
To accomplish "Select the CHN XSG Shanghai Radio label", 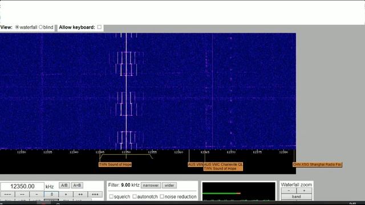I will [317, 165].
